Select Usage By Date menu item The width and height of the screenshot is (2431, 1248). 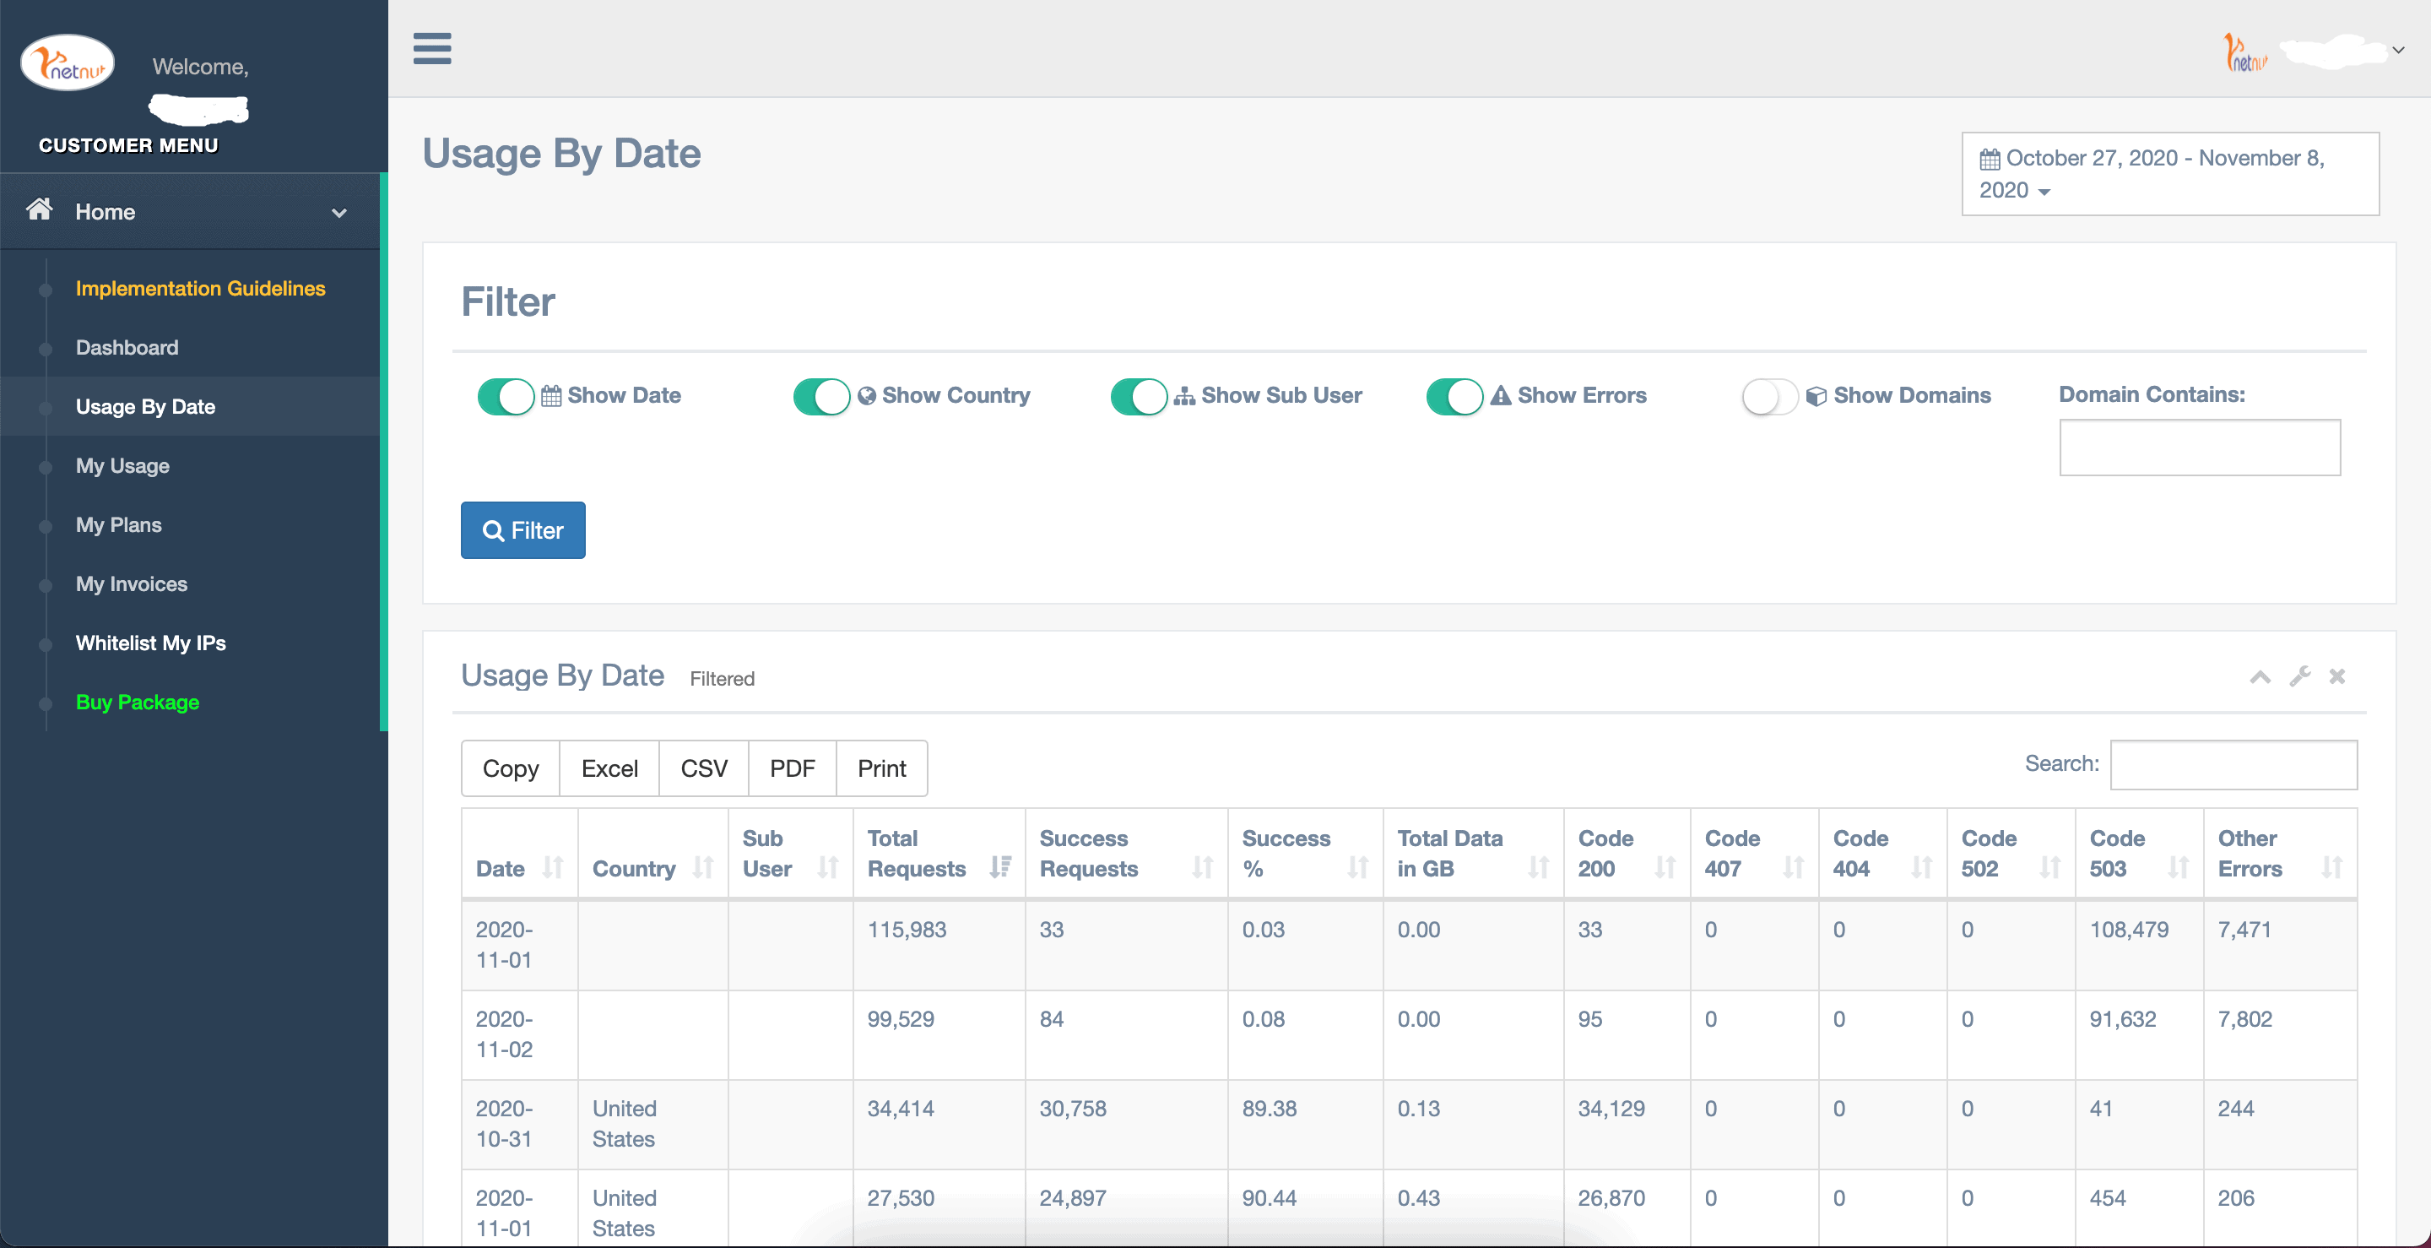pos(145,406)
